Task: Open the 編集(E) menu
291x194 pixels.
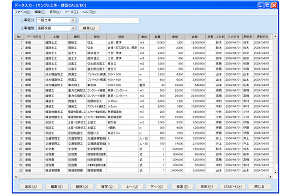Action: click(40, 12)
